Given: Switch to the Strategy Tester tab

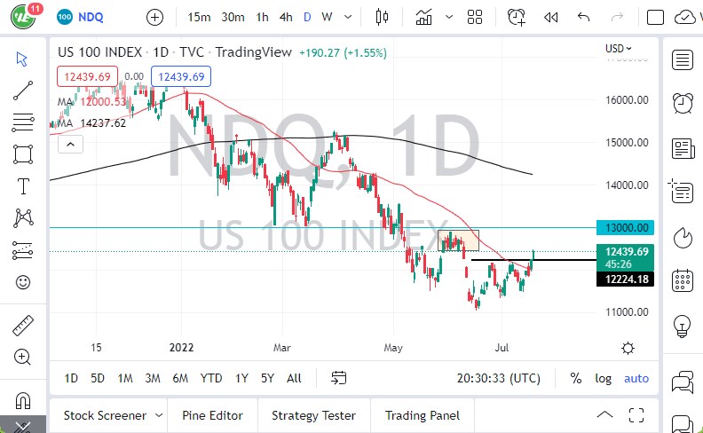Looking at the screenshot, I should [313, 415].
